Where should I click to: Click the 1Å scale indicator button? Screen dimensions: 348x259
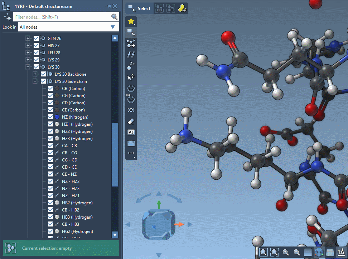pos(342,252)
